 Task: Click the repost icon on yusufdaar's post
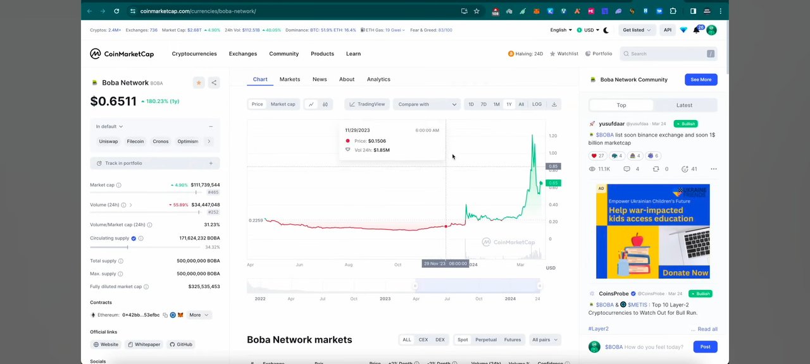pyautogui.click(x=656, y=169)
